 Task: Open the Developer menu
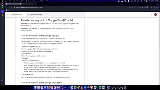(36, 1)
